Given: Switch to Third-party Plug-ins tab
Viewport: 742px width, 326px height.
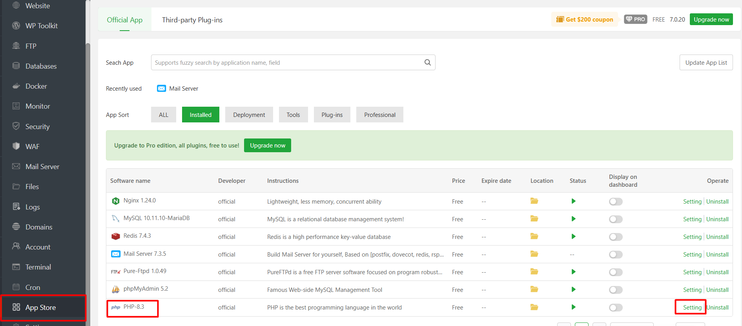Looking at the screenshot, I should 192,20.
